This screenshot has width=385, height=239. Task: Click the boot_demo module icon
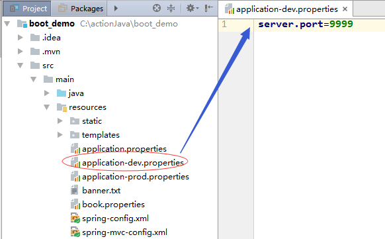pyautogui.click(x=22, y=24)
